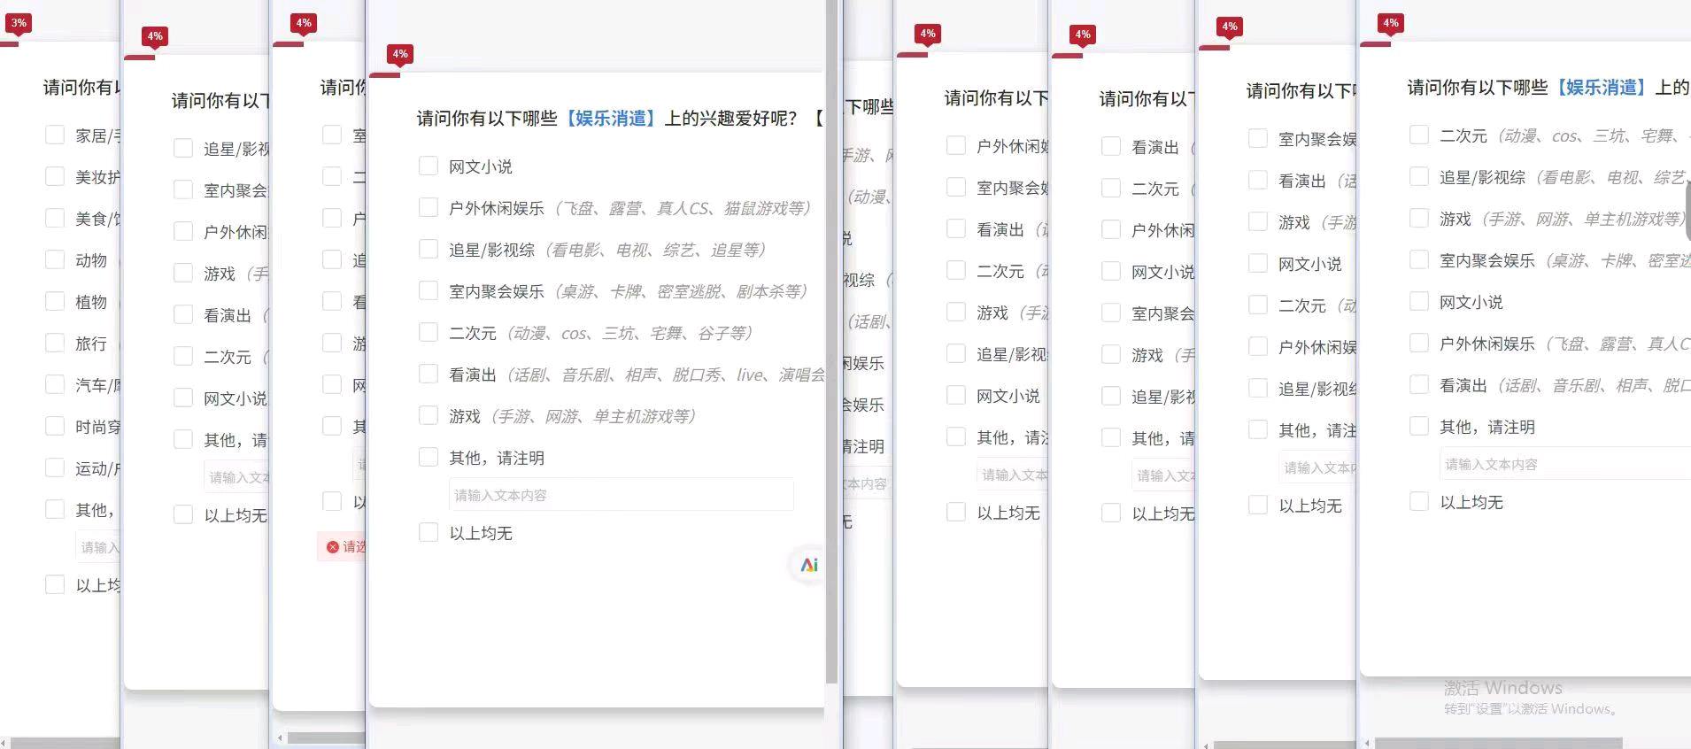
Task: Click the 3% progress badge
Action: (x=18, y=23)
